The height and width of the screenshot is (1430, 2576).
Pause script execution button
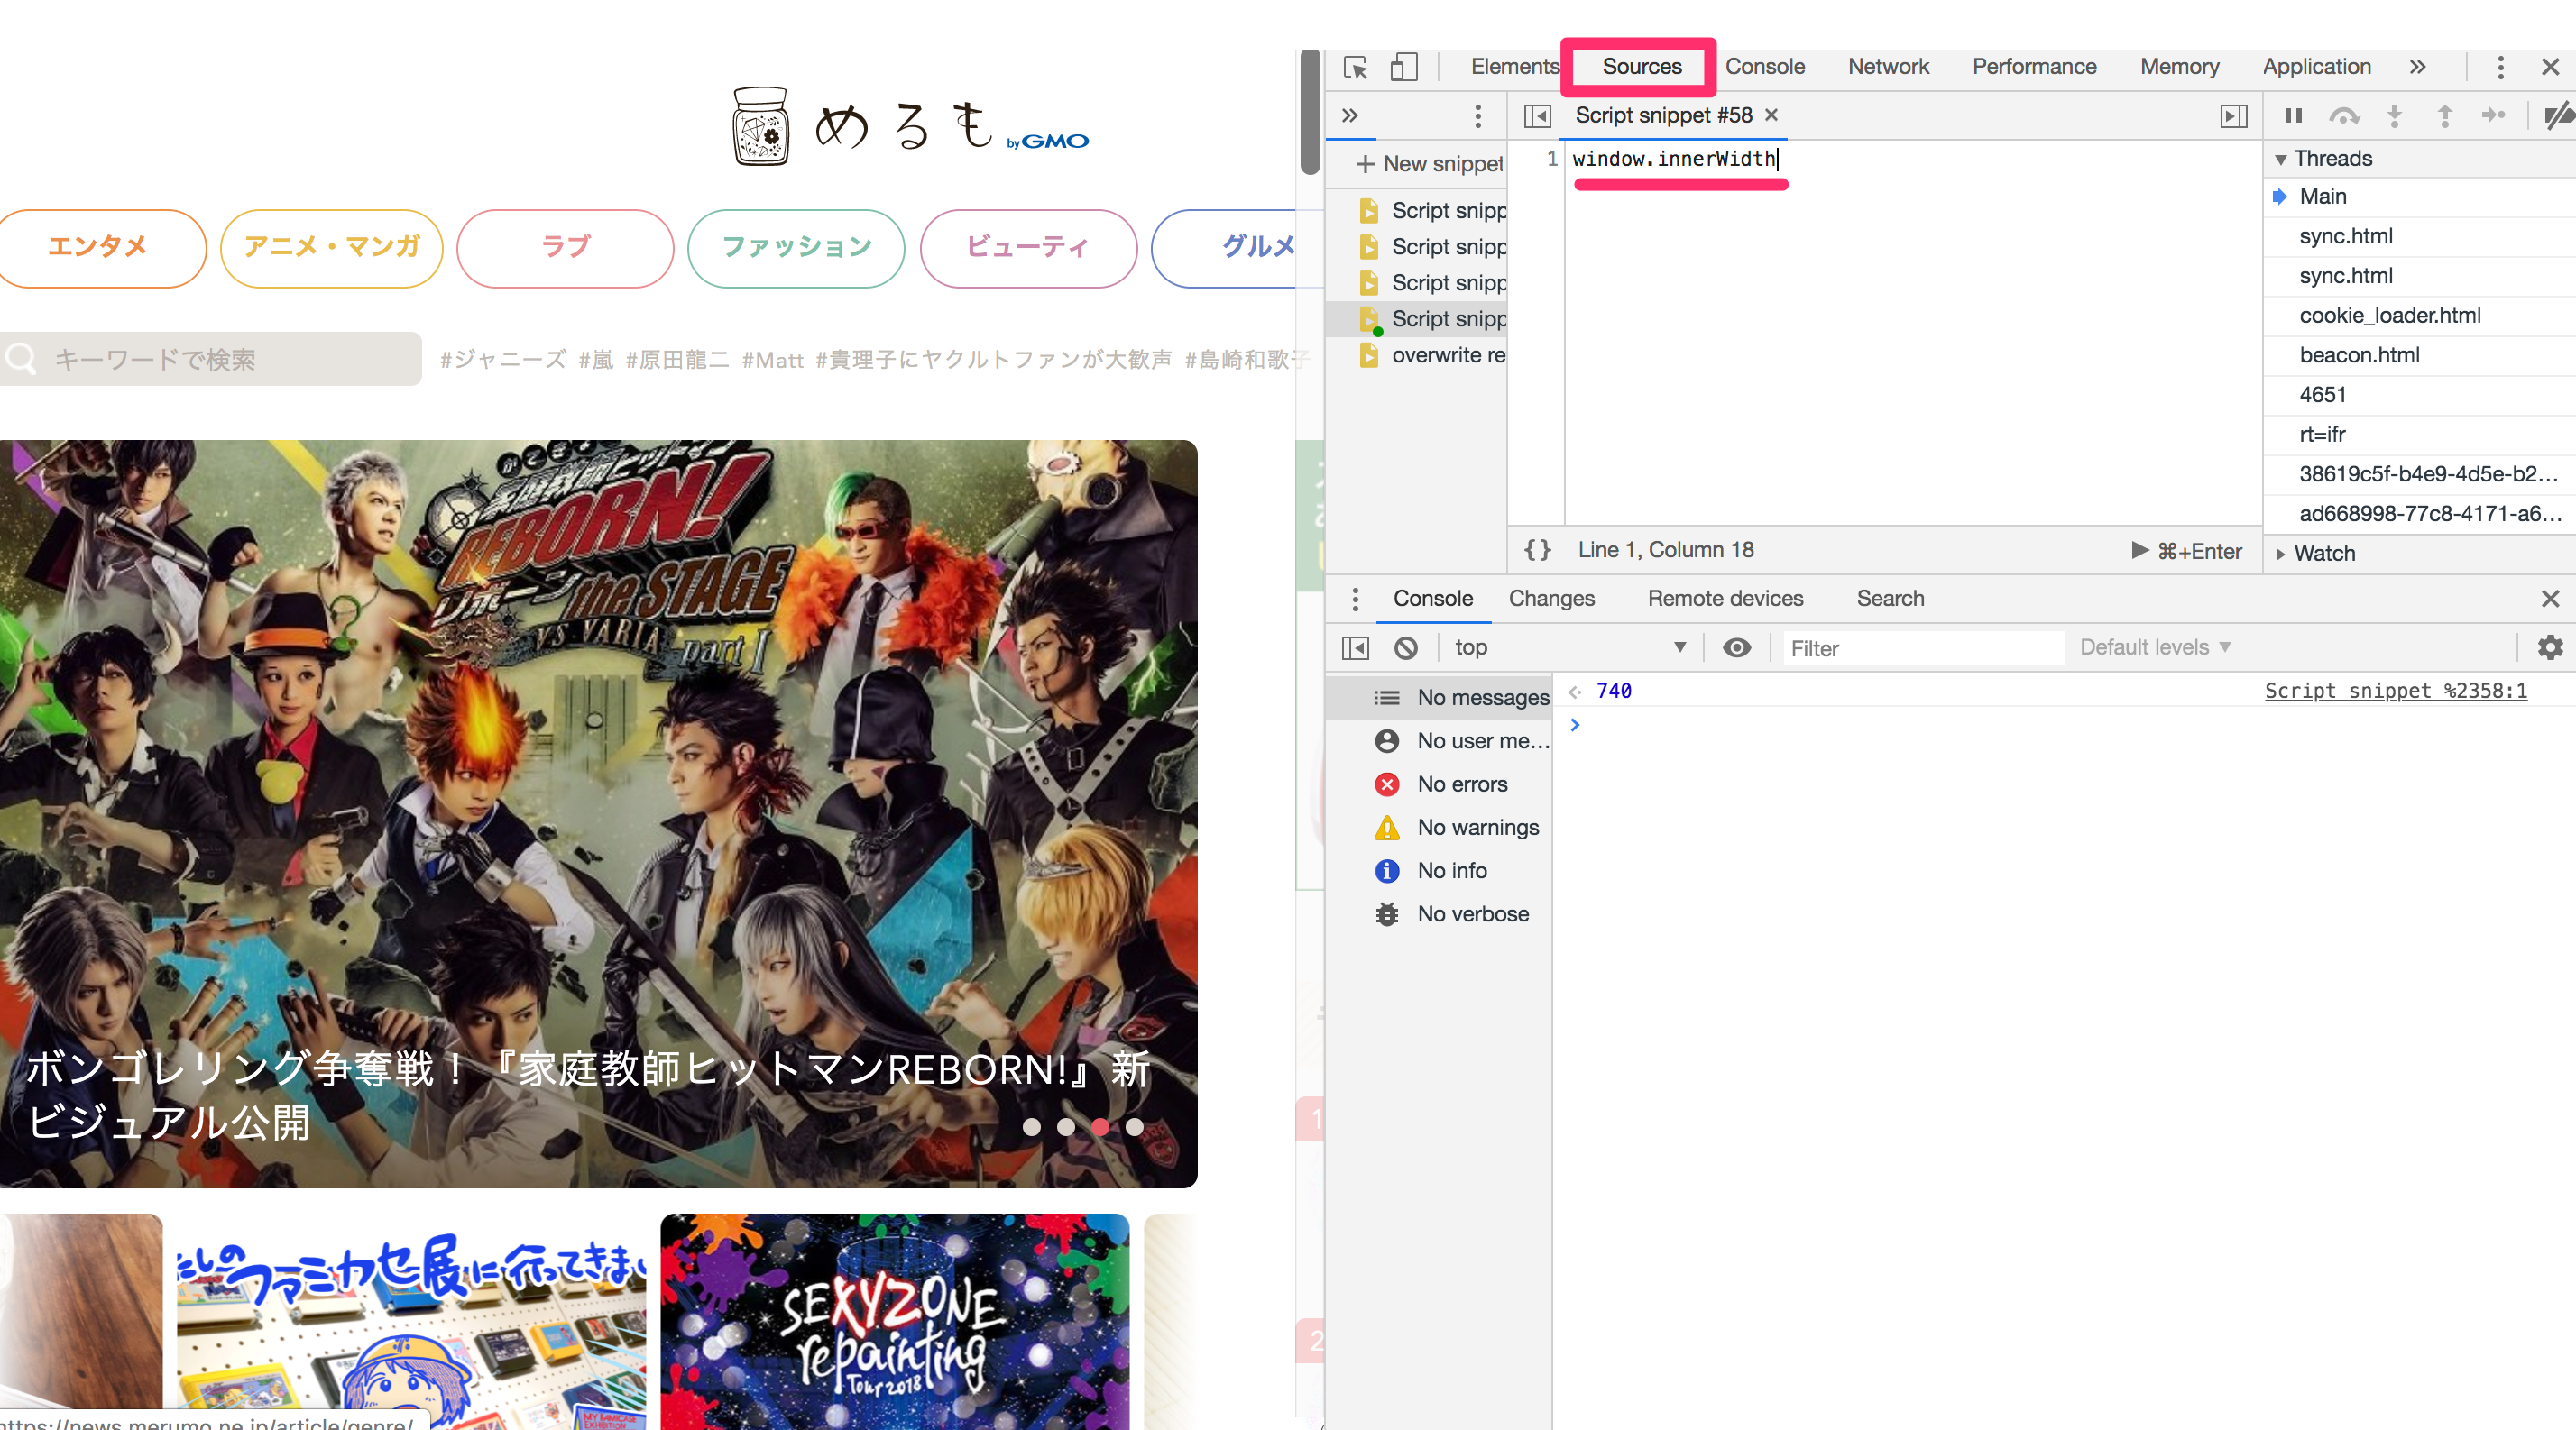coord(2293,116)
